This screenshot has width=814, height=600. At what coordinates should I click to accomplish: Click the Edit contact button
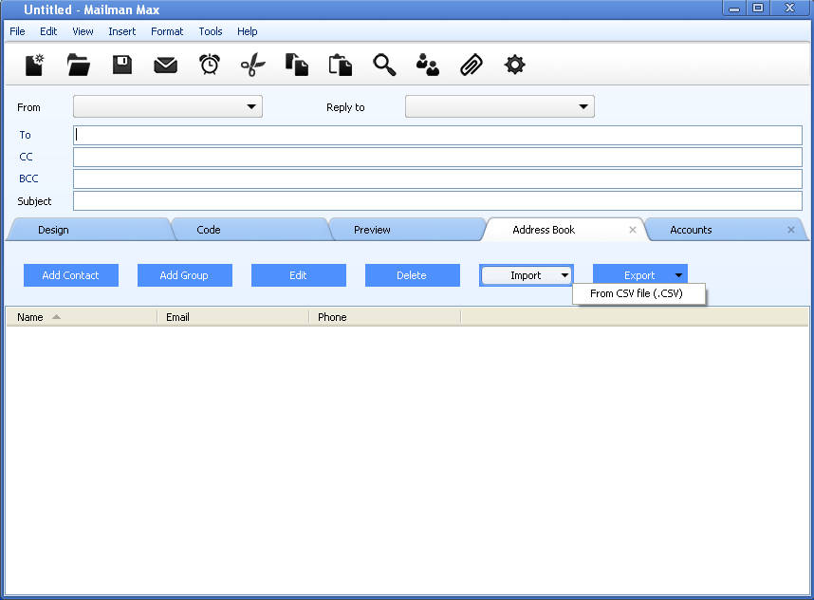299,275
